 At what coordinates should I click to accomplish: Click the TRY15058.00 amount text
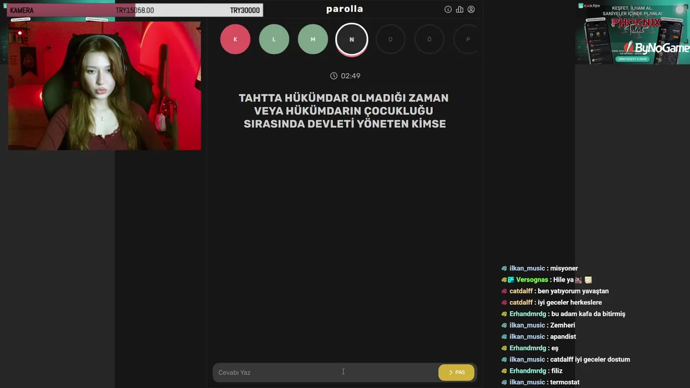[135, 10]
